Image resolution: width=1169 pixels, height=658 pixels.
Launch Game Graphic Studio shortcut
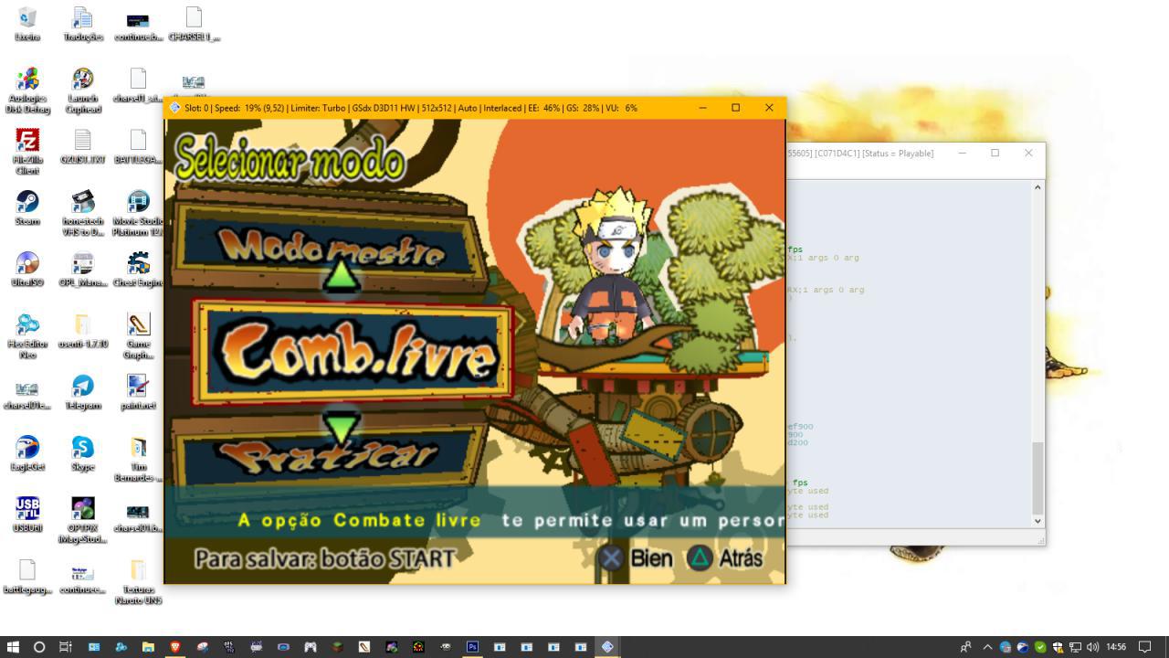138,335
